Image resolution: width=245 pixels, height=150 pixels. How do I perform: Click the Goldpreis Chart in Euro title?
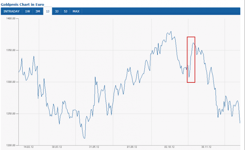click(22, 4)
